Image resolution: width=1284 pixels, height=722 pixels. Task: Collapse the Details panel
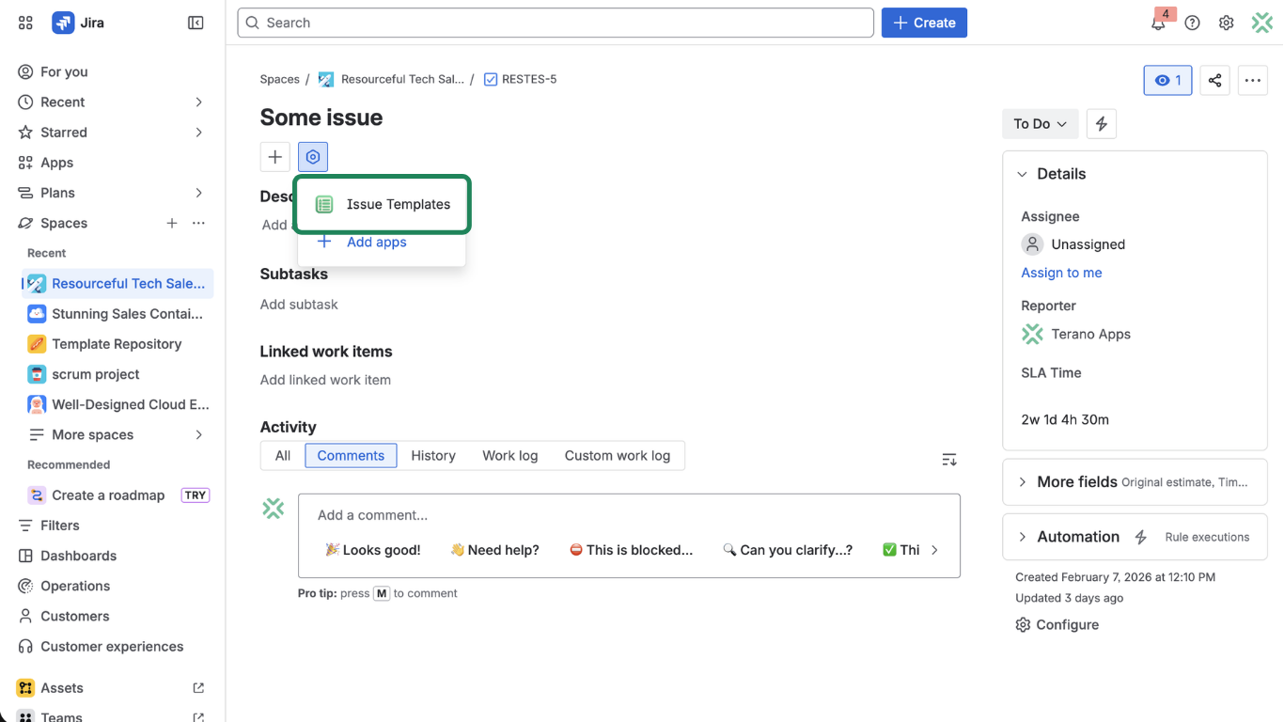(x=1022, y=173)
